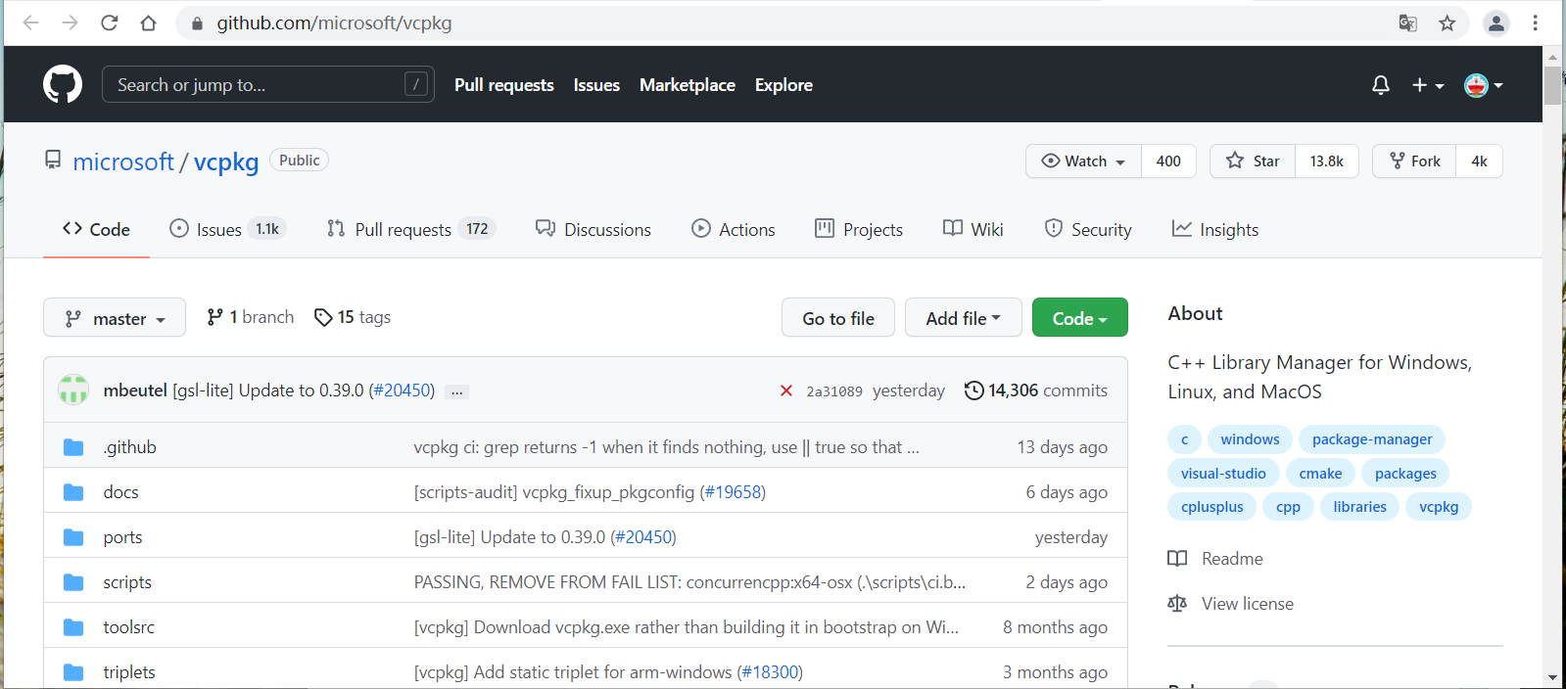The height and width of the screenshot is (689, 1566).
Task: Expand the Add file dropdown
Action: coord(964,318)
